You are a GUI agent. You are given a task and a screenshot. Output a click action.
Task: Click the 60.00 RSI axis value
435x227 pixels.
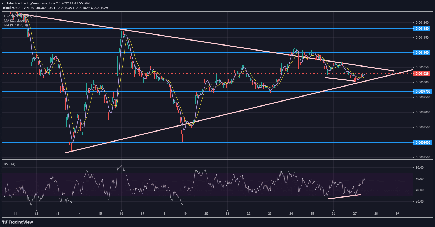419,179
